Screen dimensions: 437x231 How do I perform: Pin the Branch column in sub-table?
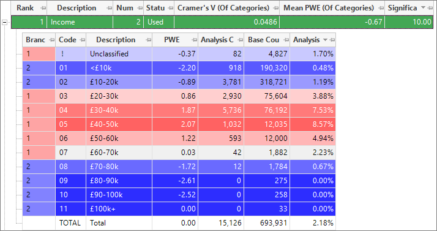[x=51, y=40]
